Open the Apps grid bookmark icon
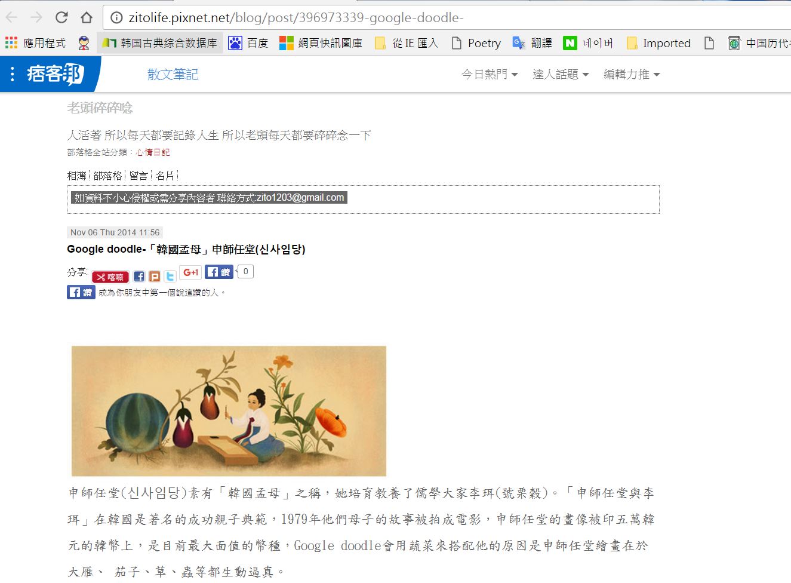 coord(11,43)
